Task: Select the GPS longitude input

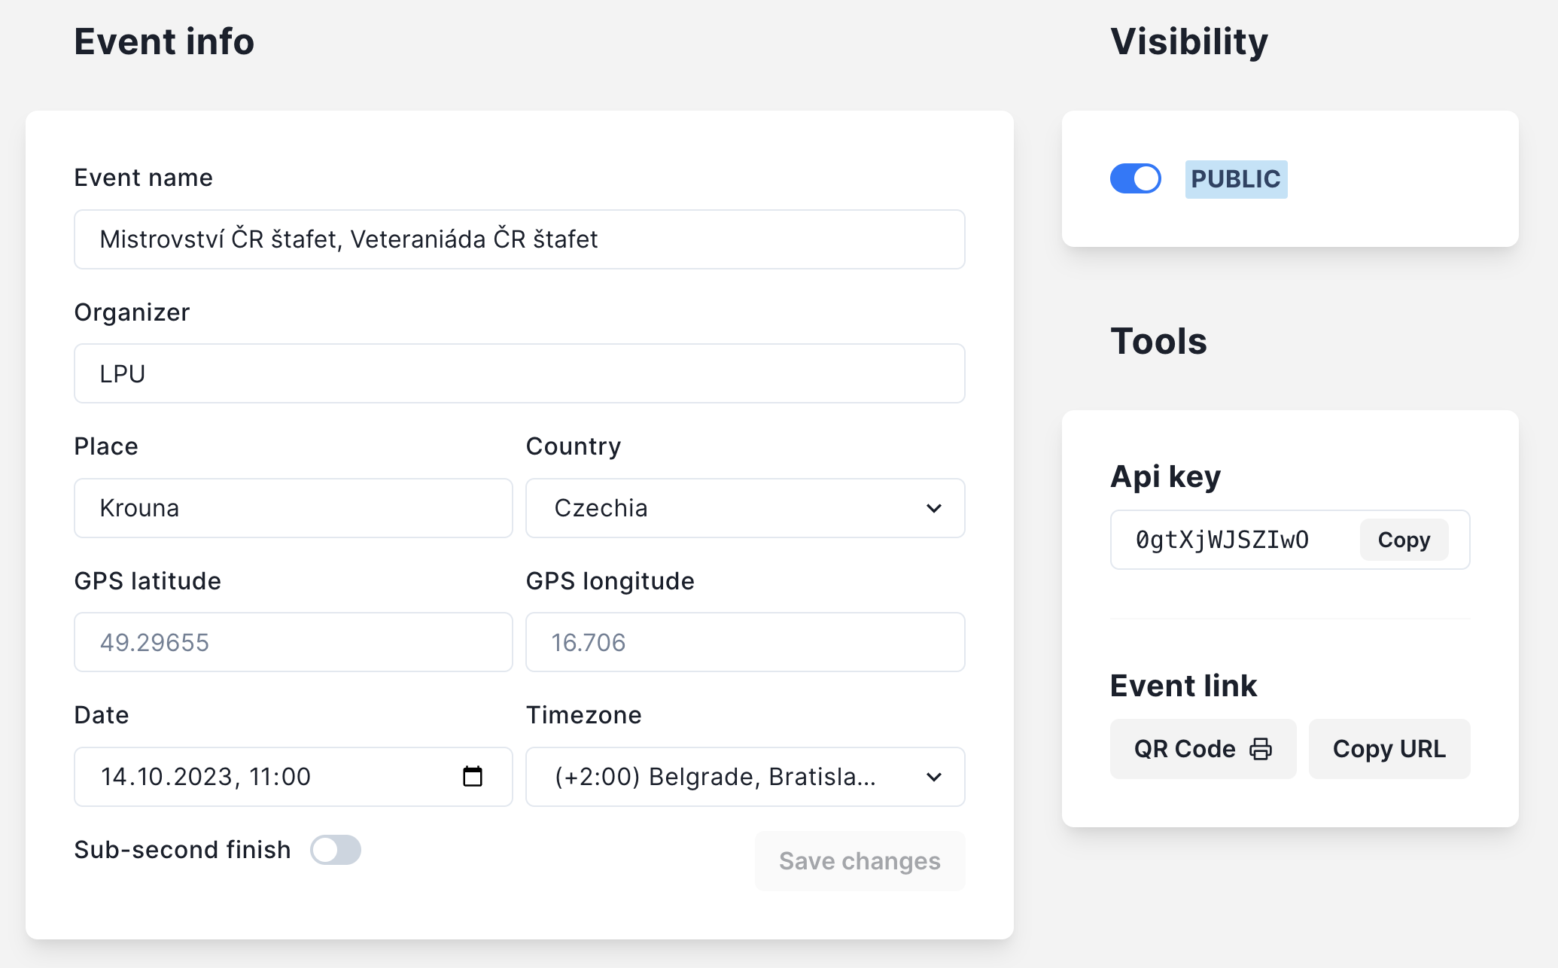Action: (x=744, y=642)
